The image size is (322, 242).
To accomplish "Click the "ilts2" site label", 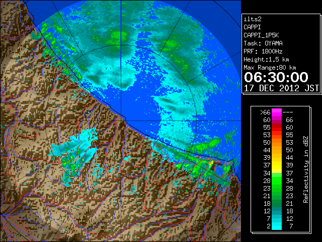I will click(x=253, y=19).
